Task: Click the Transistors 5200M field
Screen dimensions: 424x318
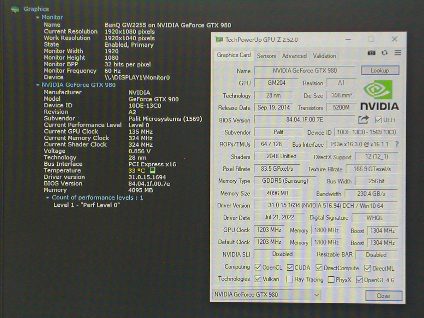Action: point(341,107)
